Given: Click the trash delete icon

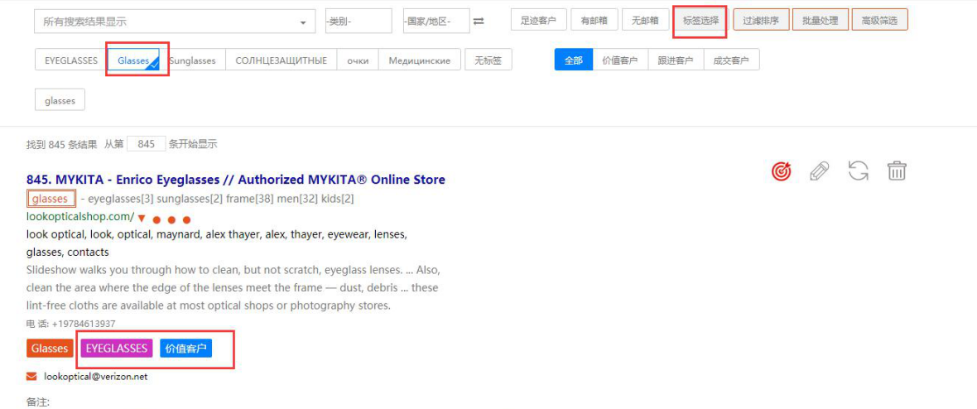Looking at the screenshot, I should click(x=897, y=171).
